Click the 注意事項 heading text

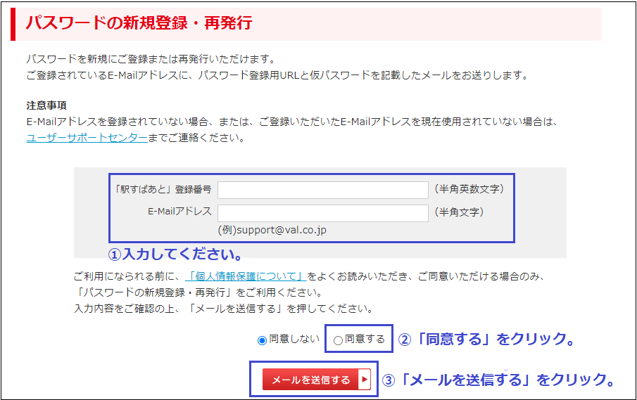pos(46,105)
